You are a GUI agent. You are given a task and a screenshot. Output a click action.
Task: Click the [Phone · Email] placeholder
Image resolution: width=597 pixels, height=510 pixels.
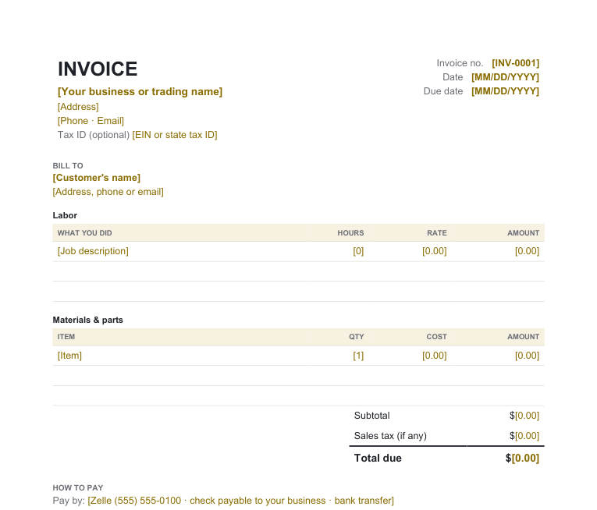91,121
